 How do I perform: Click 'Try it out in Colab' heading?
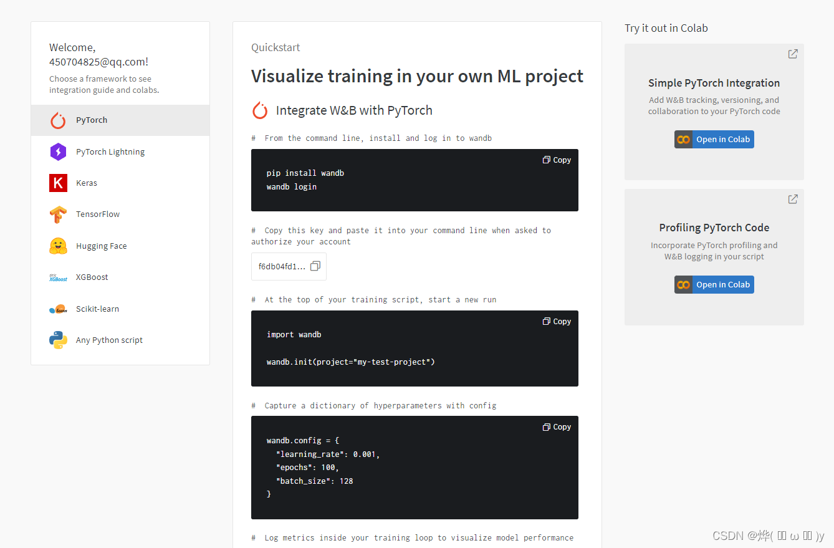(x=666, y=28)
